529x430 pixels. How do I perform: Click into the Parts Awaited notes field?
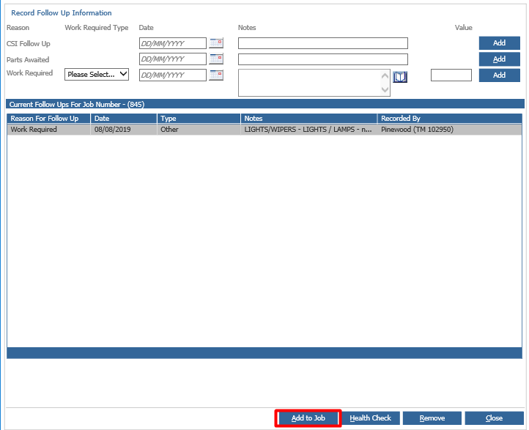click(322, 59)
